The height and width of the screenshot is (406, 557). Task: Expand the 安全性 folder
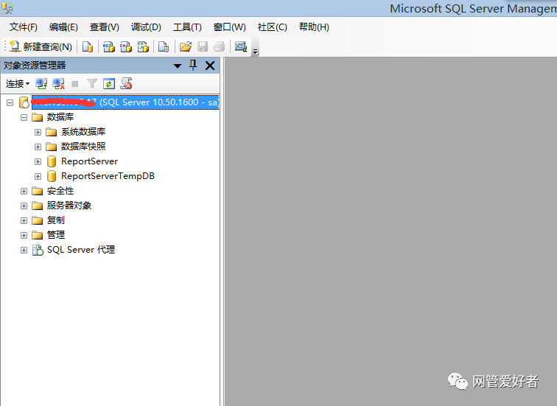pyautogui.click(x=24, y=191)
